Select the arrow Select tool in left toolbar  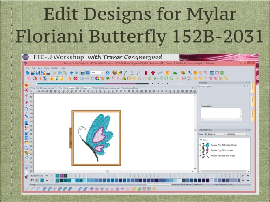[27, 85]
